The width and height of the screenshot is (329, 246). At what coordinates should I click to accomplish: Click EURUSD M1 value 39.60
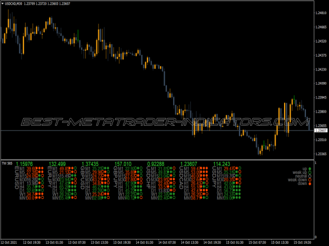[x=31, y=168]
